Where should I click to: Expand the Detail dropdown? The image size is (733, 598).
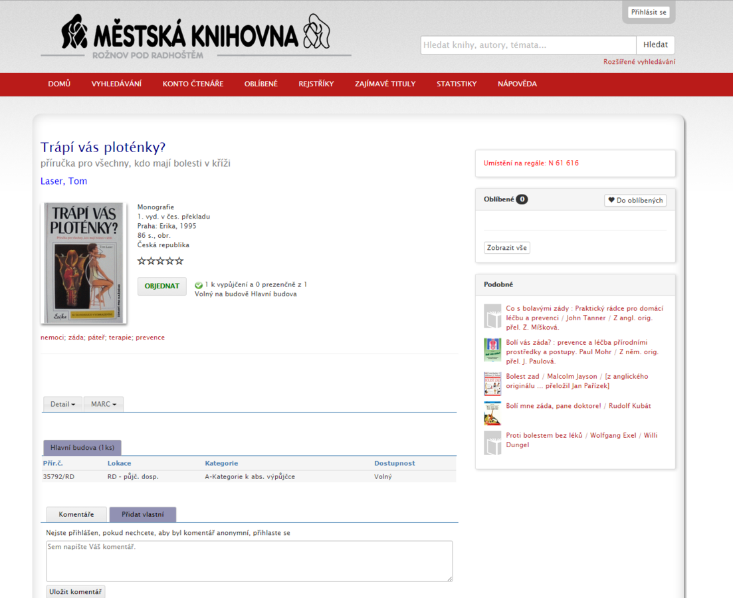[62, 404]
